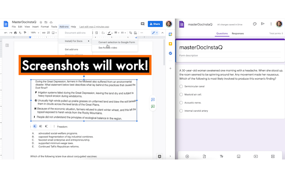The height and width of the screenshot is (178, 285).
Task: Open Google Calendar side panel
Action: pyautogui.click(x=170, y=34)
